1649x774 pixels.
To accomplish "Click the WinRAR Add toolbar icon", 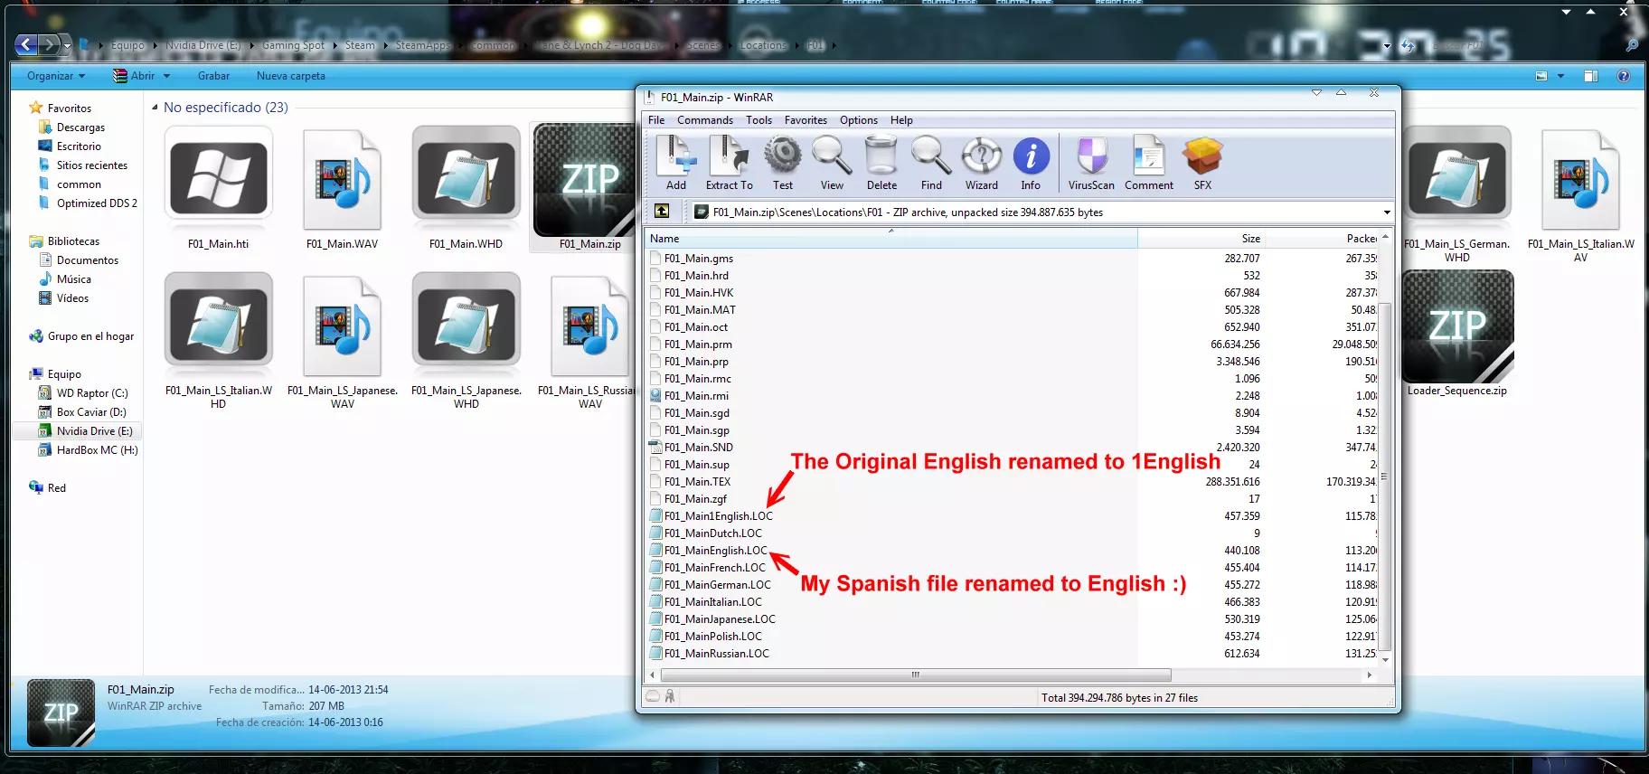I will 676,163.
